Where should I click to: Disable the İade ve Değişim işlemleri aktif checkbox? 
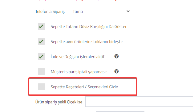(41, 57)
